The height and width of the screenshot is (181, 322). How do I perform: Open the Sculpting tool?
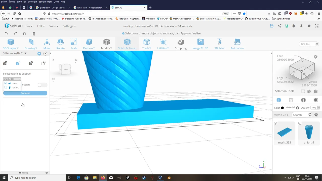pos(181,44)
